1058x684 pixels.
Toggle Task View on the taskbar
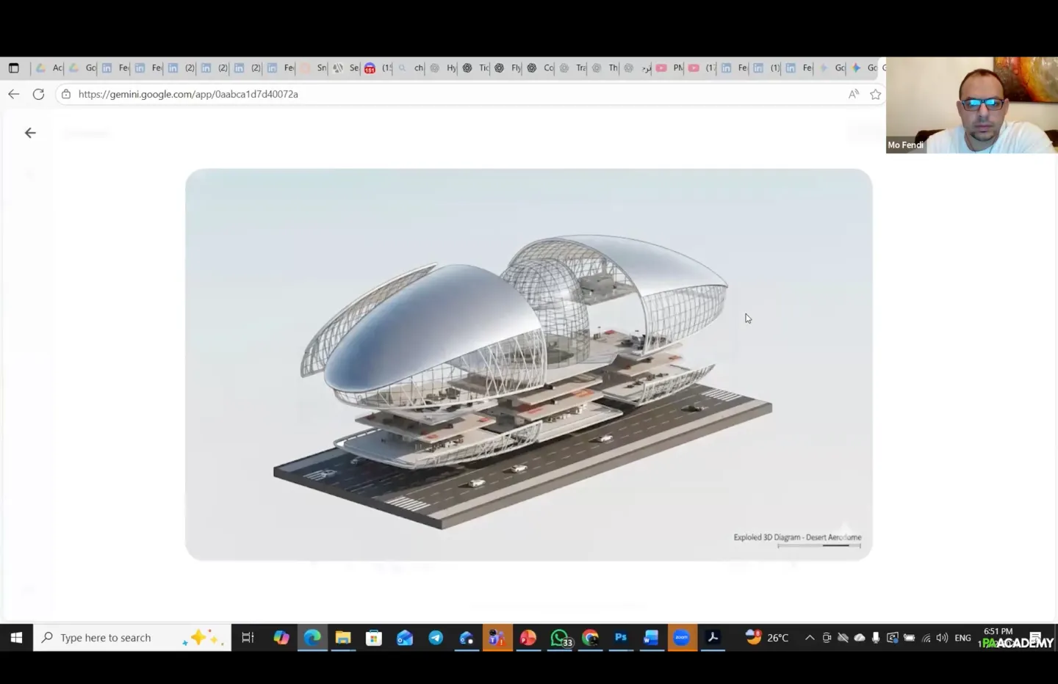(248, 638)
